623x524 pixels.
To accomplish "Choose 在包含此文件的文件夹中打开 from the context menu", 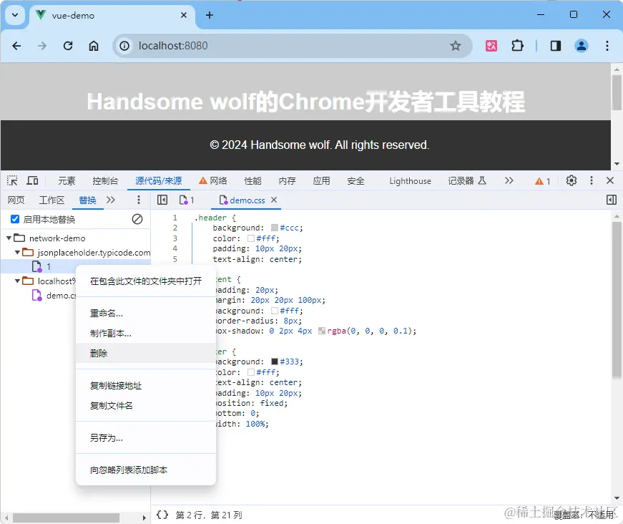I will coord(146,281).
